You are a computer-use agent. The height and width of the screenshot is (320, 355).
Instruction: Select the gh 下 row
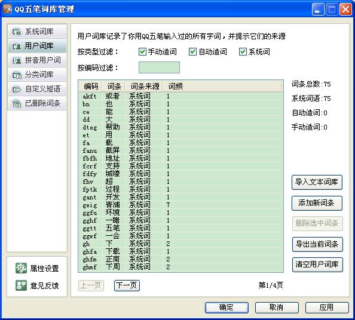tap(181, 244)
